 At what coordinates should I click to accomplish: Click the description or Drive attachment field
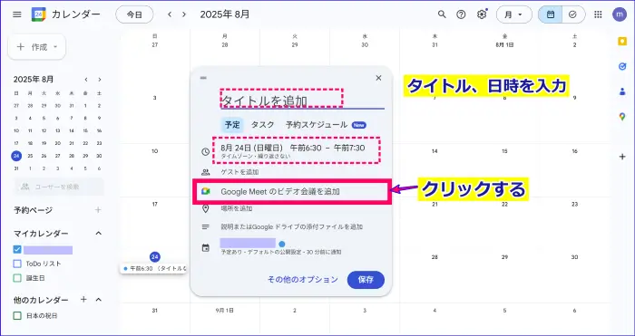pos(291,226)
